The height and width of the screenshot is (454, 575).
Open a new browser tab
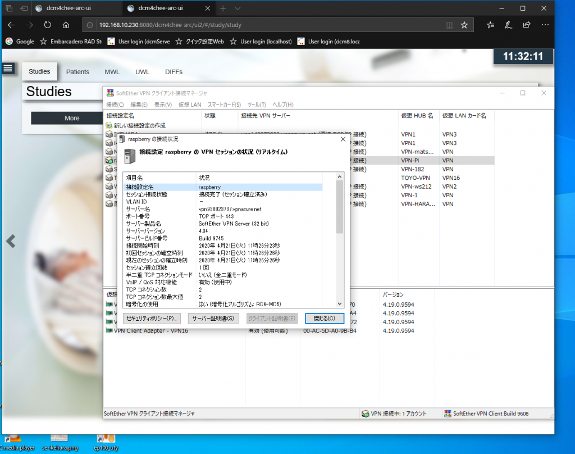223,8
